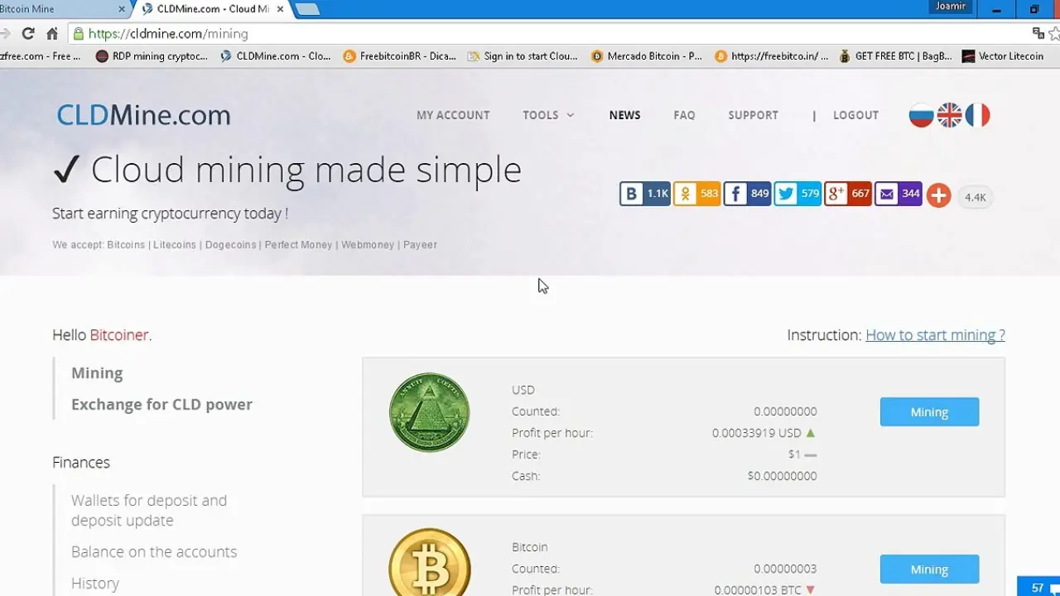Image resolution: width=1060 pixels, height=596 pixels.
Task: Click the total shares 4.4K counter
Action: (x=976, y=197)
